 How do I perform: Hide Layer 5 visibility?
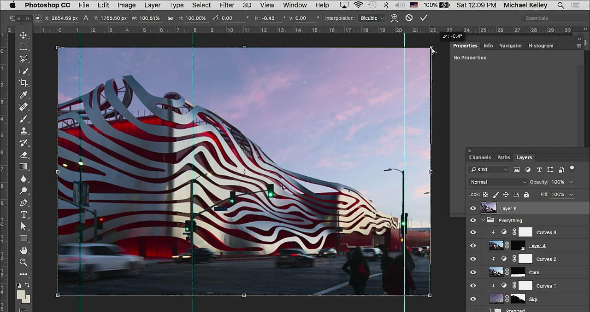(x=473, y=208)
